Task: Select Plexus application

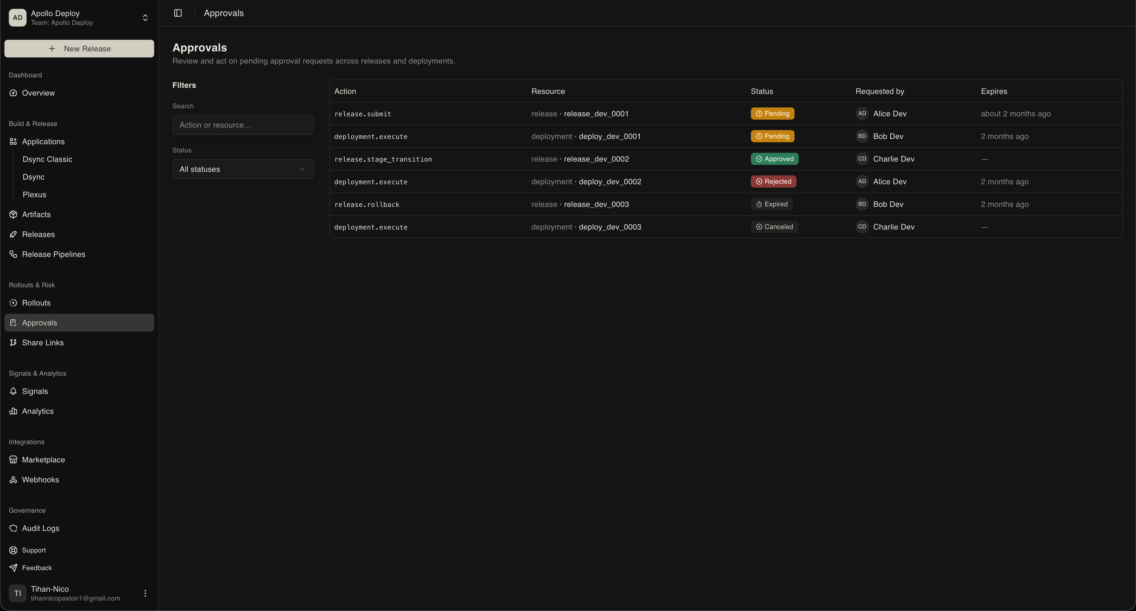Action: click(x=35, y=194)
